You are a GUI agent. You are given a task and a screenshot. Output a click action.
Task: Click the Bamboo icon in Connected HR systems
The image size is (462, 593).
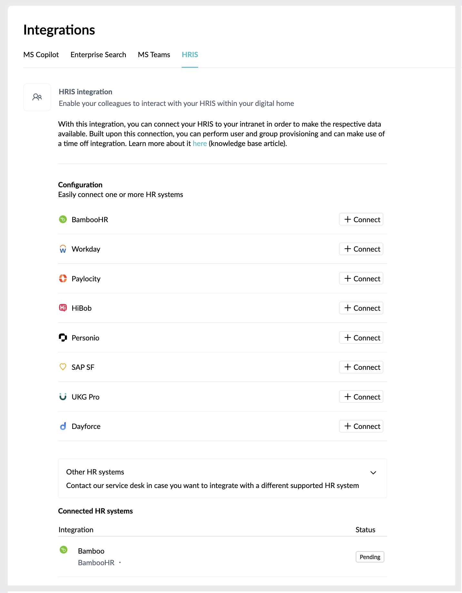(x=64, y=550)
